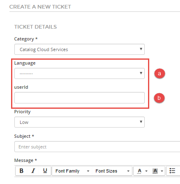Click the background color highlighted A icon
The height and width of the screenshot is (184, 180).
coord(155,171)
